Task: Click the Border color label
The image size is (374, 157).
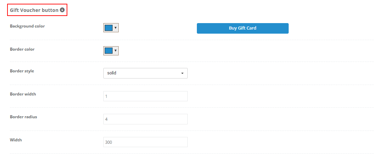Action: pyautogui.click(x=22, y=49)
